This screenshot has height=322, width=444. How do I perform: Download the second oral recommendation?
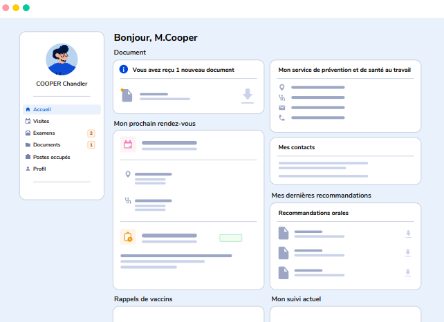click(408, 253)
